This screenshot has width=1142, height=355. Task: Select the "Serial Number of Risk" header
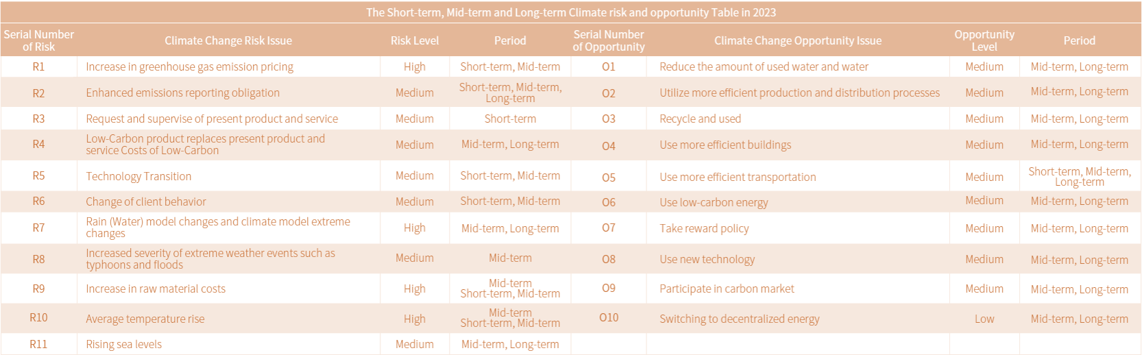tap(38, 40)
